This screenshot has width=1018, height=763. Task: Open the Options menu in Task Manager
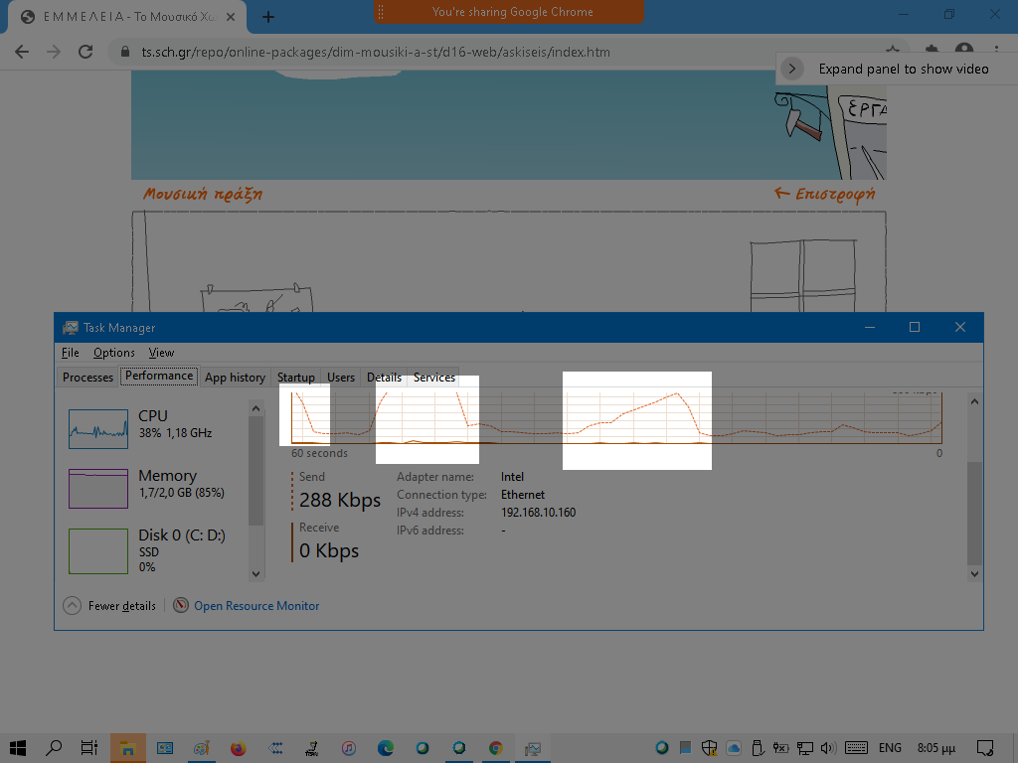pos(113,353)
